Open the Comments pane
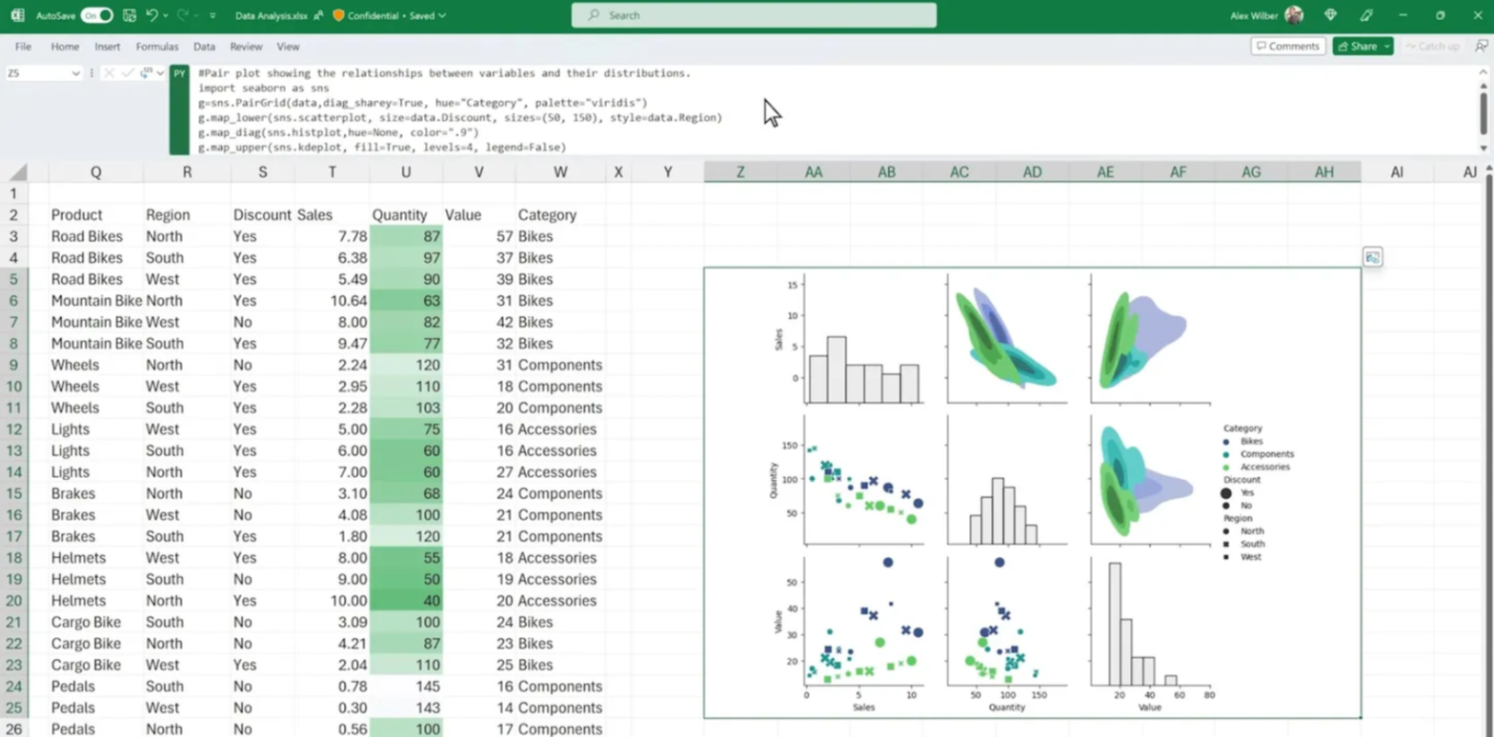Image resolution: width=1494 pixels, height=737 pixels. click(x=1288, y=46)
